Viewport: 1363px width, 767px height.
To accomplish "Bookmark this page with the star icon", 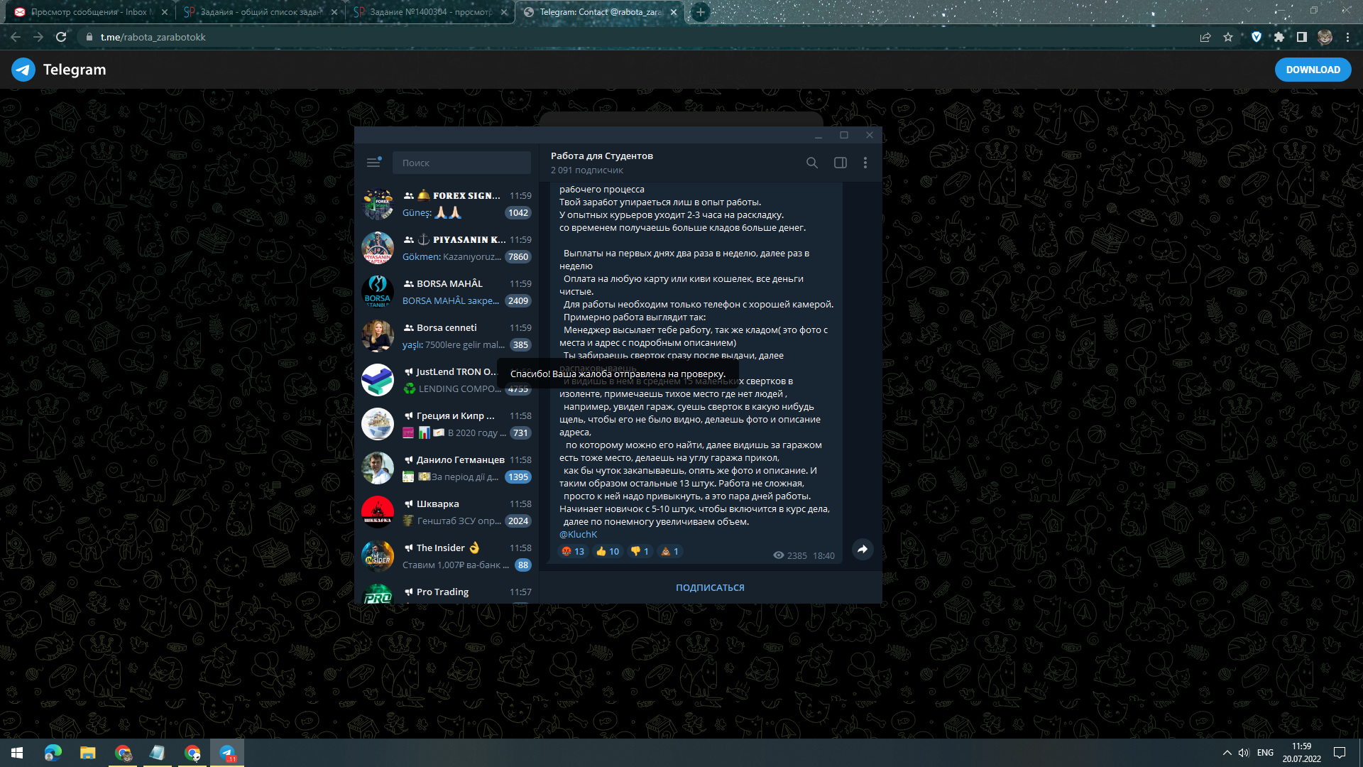I will pos(1228,37).
